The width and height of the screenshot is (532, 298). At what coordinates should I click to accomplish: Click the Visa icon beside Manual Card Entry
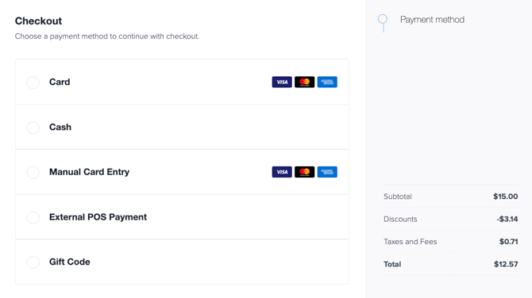(282, 172)
